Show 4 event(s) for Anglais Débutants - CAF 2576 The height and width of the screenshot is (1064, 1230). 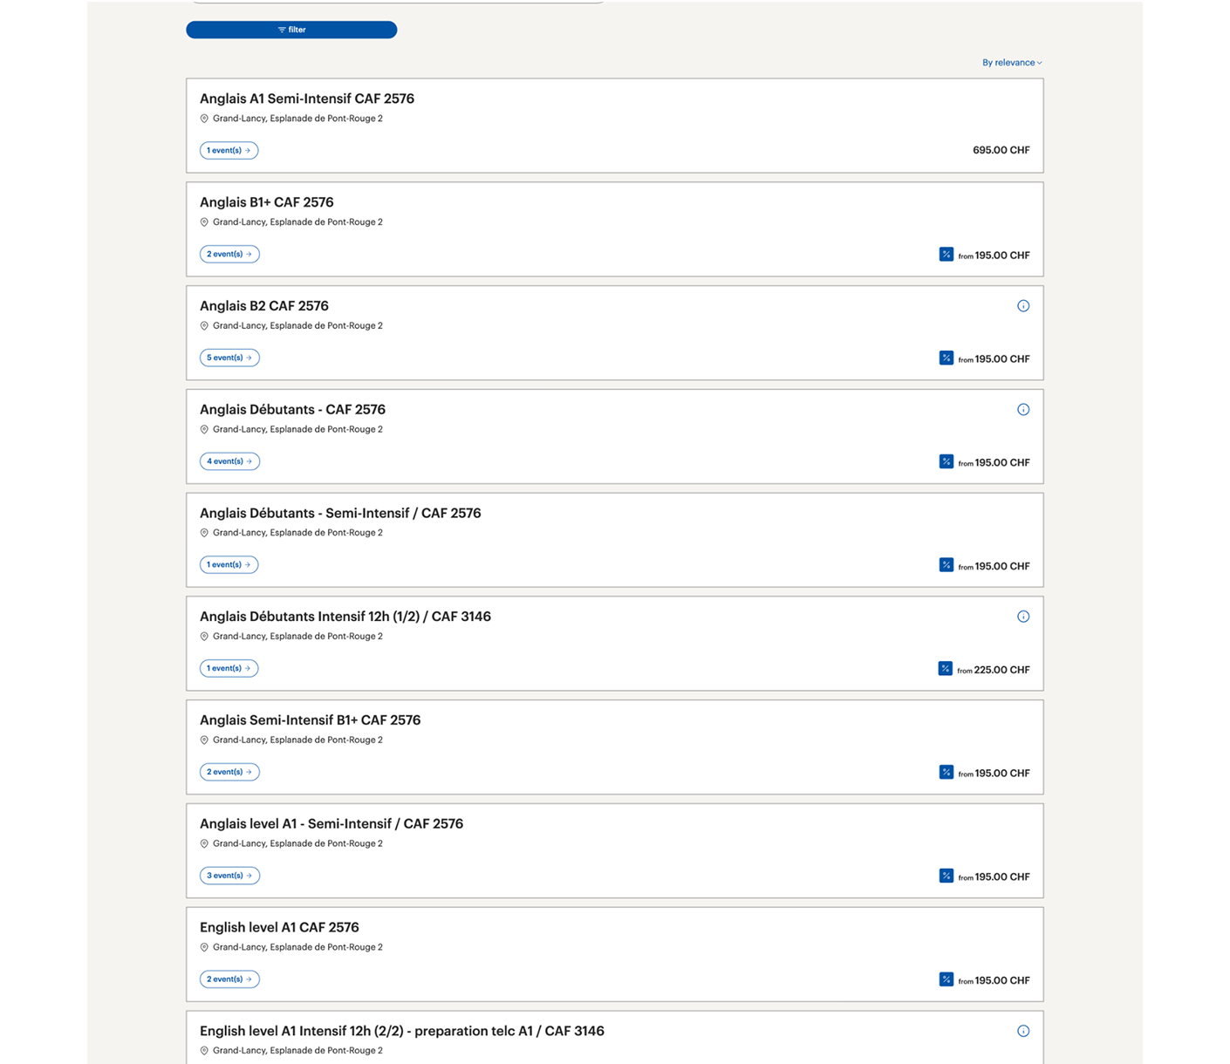tap(229, 461)
